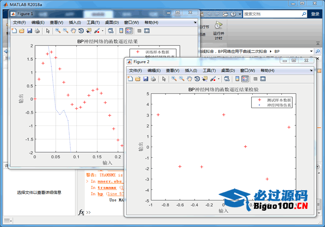Expand the quick access toolbar dropdown arrow
This screenshot has width=325, height=227.
[240, 14]
